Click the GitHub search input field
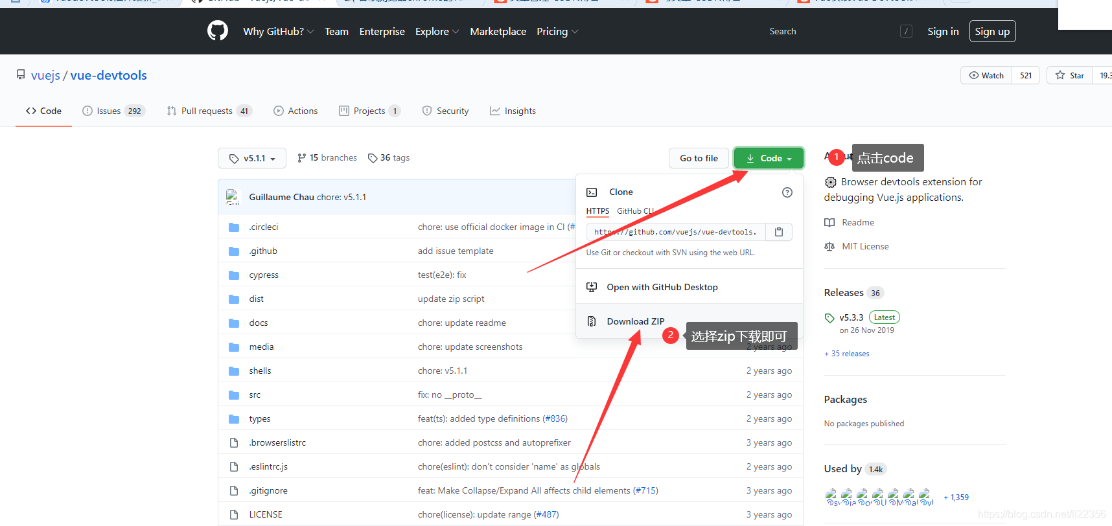 coord(840,31)
